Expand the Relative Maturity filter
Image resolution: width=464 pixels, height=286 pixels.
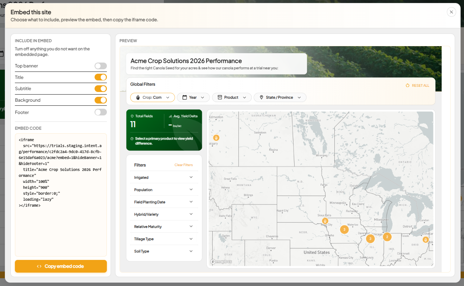[164, 226]
